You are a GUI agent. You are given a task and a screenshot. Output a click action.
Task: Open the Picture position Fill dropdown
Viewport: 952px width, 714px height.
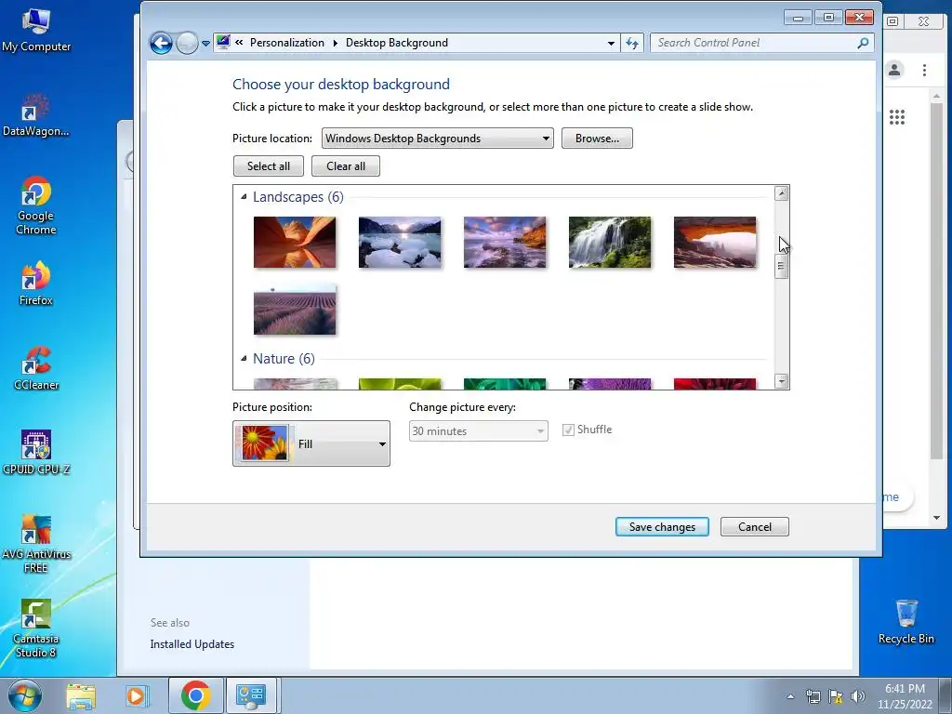[x=311, y=443]
